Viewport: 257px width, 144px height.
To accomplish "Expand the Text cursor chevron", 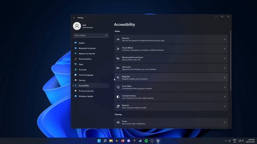I will point(225,68).
